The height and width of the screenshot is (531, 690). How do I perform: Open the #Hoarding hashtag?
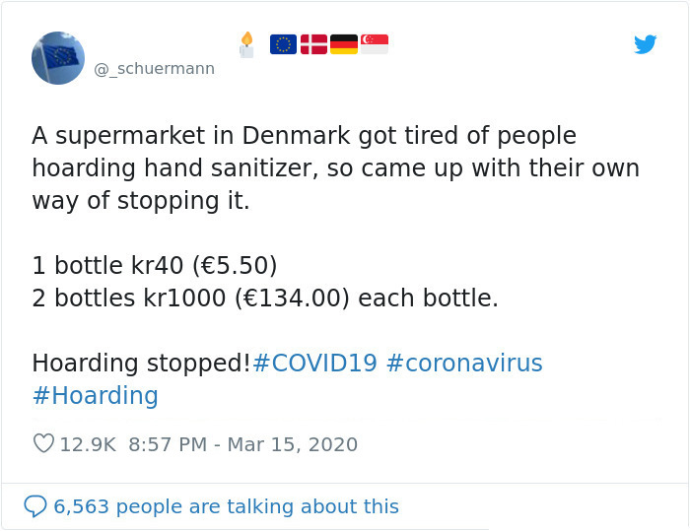(95, 396)
